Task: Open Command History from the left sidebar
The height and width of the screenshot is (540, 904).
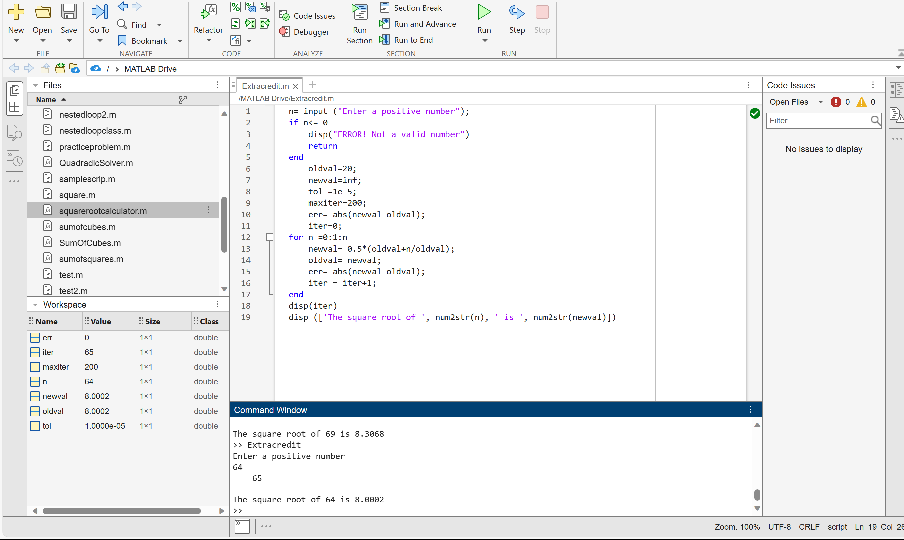Action: click(15, 158)
